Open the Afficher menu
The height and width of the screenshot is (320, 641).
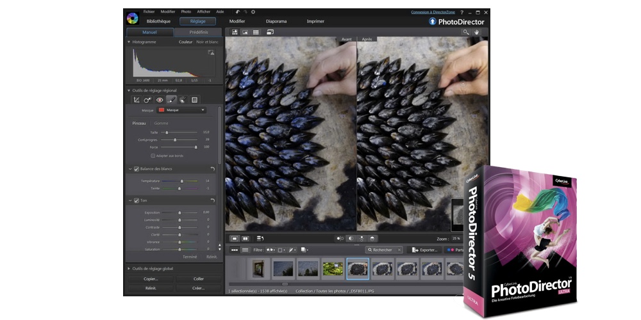point(203,12)
